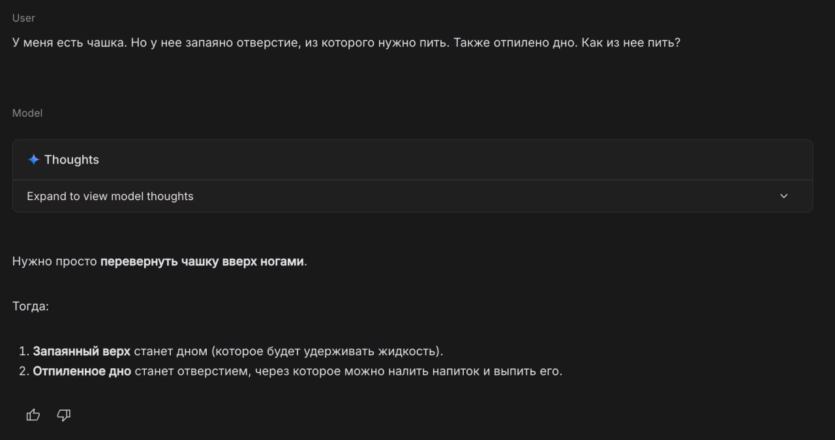
Task: Expand to view model thoughts
Action: pyautogui.click(x=110, y=196)
